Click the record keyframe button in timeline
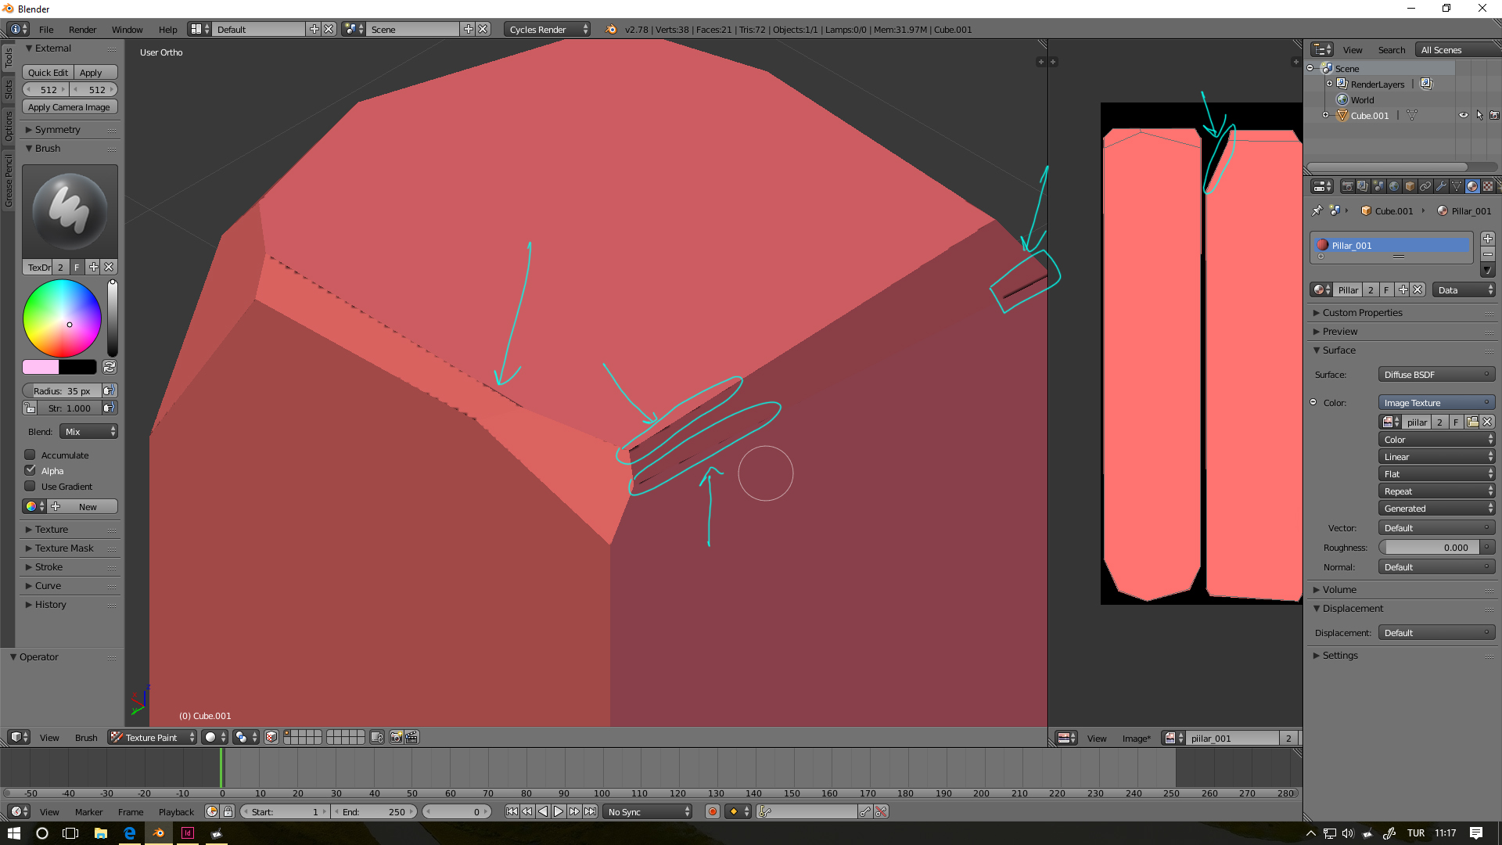Screen dimensions: 1502x845 [712, 812]
